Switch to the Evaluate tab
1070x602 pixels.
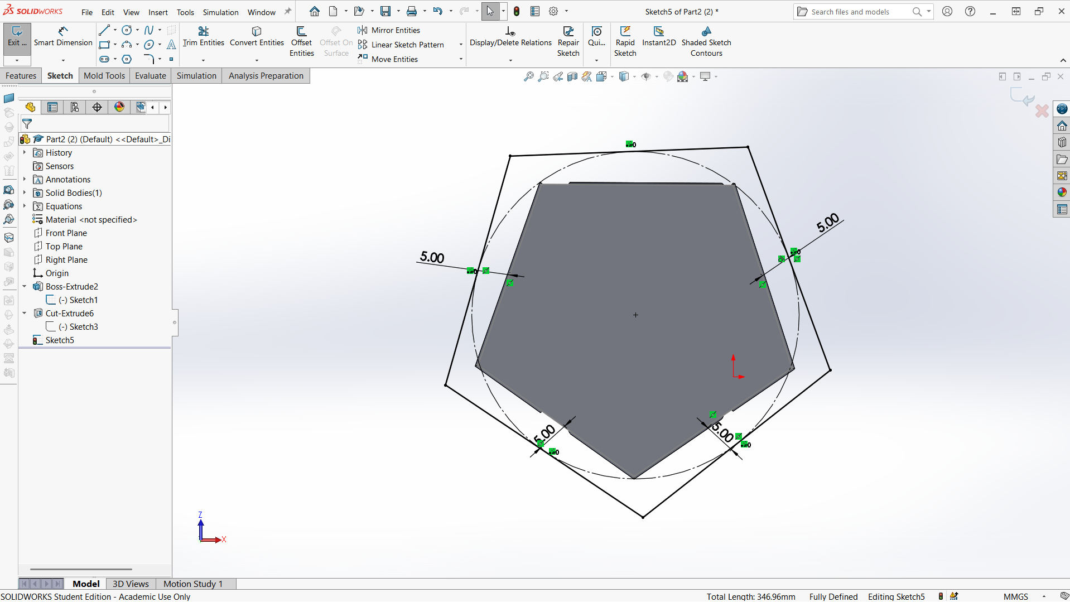pos(150,76)
